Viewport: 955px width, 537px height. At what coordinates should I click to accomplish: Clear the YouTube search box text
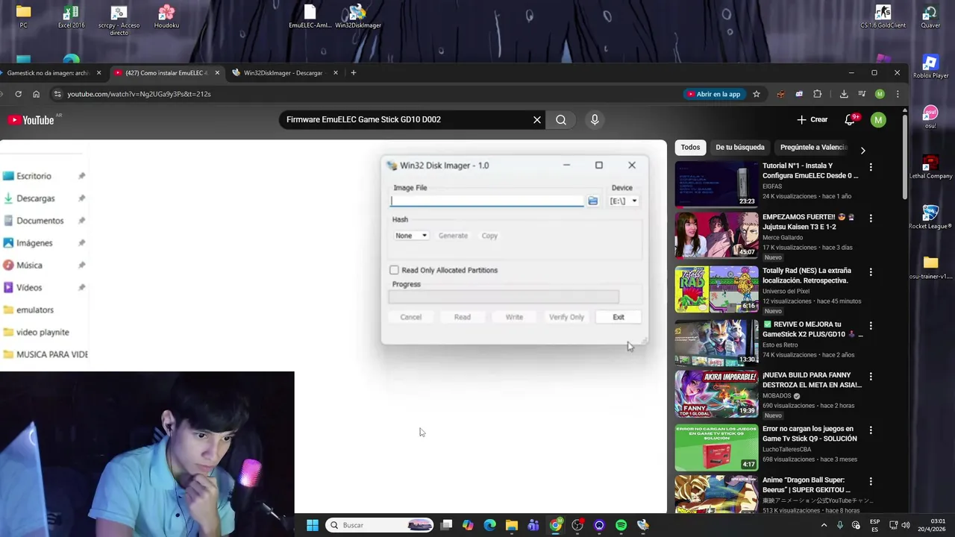(536, 119)
